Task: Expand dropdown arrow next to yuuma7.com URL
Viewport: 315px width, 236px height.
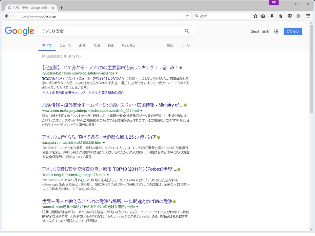Action: 137,207
